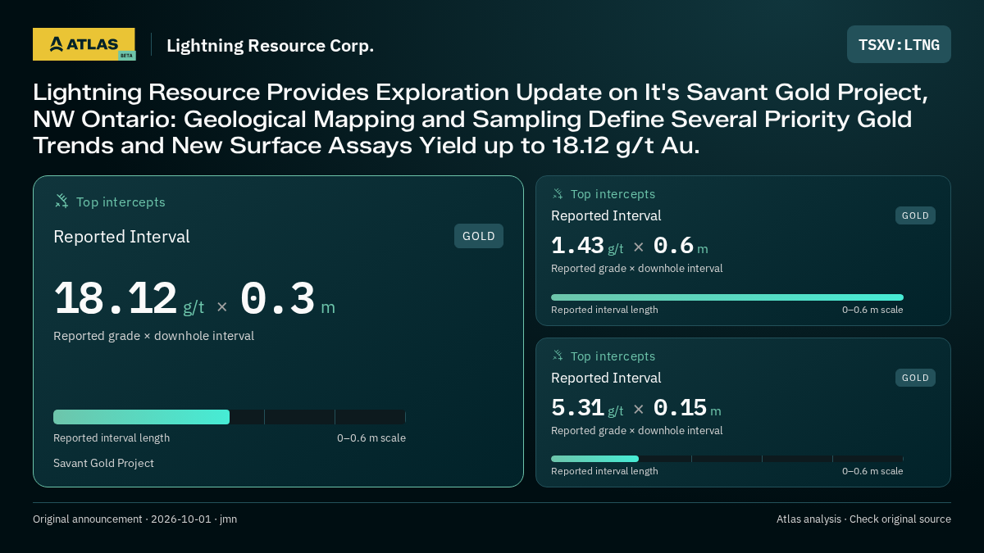Click the BETA tag on Atlas logo
The height and width of the screenshot is (553, 984).
[126, 56]
